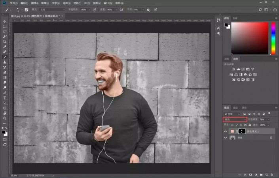Select the Lasso tool

[x=5, y=31]
